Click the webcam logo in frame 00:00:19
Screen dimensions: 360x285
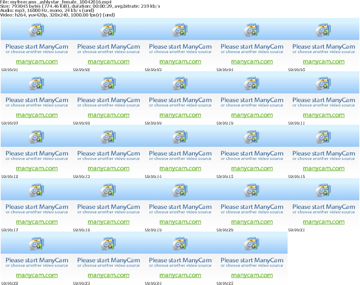180,190
